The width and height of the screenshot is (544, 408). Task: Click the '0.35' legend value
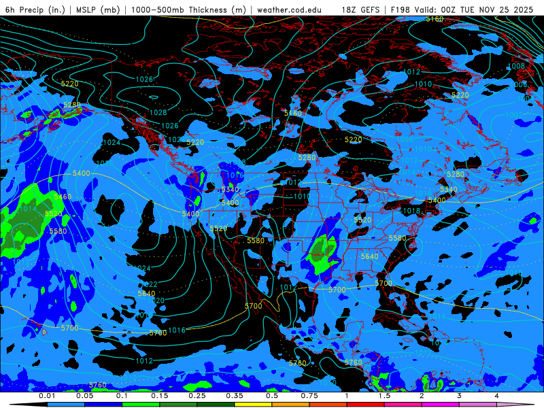[235, 396]
